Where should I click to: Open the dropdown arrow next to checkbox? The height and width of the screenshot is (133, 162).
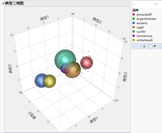pos(155,46)
